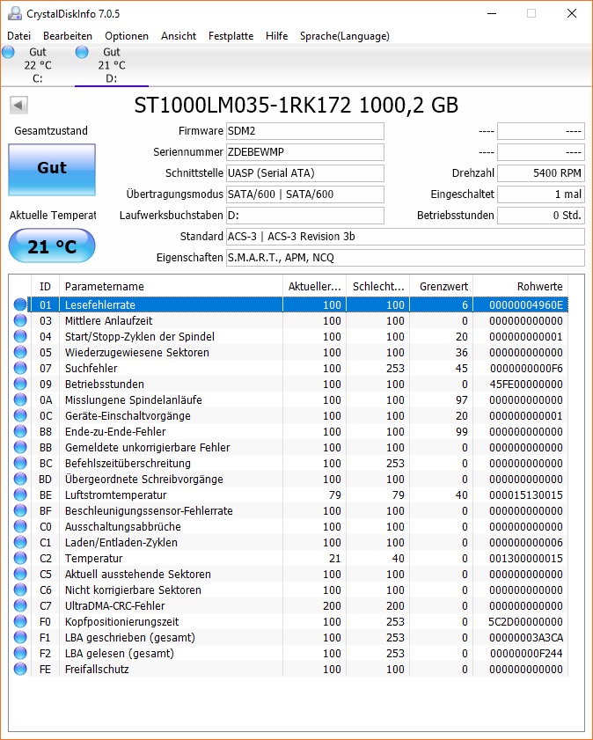
Task: Click status orb for UltraDMA-CRC-Fehler
Action: click(x=20, y=605)
